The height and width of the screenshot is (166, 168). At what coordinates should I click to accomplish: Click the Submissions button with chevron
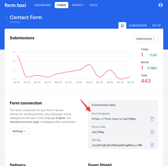pyautogui.click(x=146, y=39)
